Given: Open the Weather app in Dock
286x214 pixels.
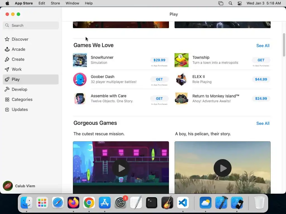Looking at the screenshot, I should click(206, 203).
